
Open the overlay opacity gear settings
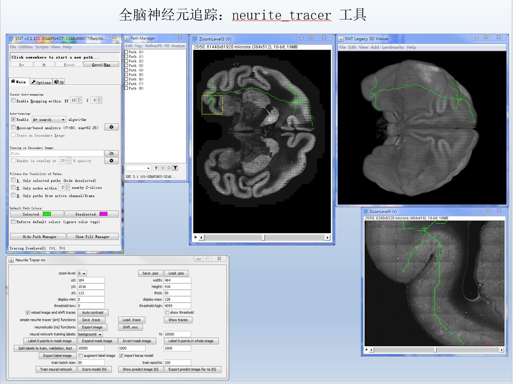point(111,161)
